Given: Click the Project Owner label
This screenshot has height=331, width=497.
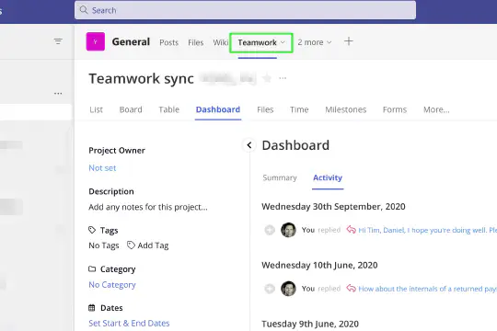Looking at the screenshot, I should (x=117, y=151).
